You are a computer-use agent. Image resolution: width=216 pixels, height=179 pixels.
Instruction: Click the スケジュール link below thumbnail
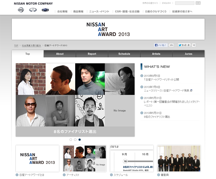pos(121,175)
